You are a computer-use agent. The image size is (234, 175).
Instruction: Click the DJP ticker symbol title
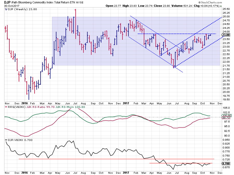[x=7, y=2]
